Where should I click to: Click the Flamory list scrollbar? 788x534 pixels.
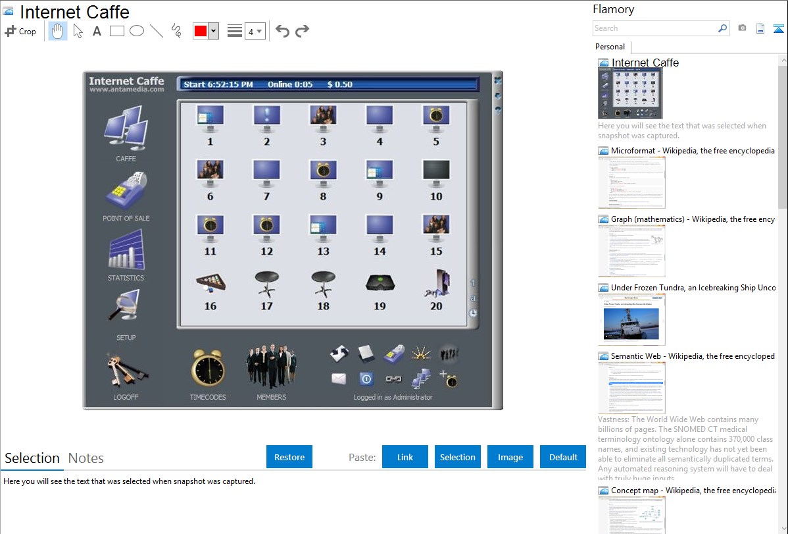(x=783, y=136)
